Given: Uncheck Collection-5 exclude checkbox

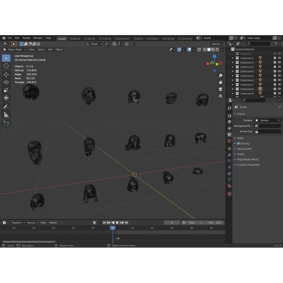Looking at the screenshot, I should point(275,76).
